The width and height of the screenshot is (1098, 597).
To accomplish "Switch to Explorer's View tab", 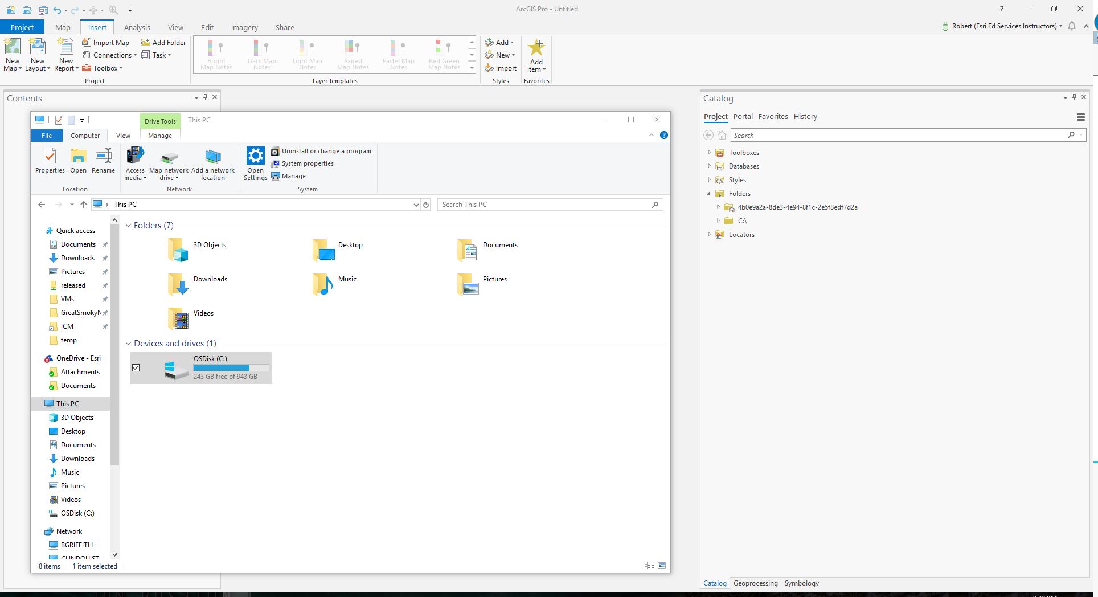I will pos(123,136).
